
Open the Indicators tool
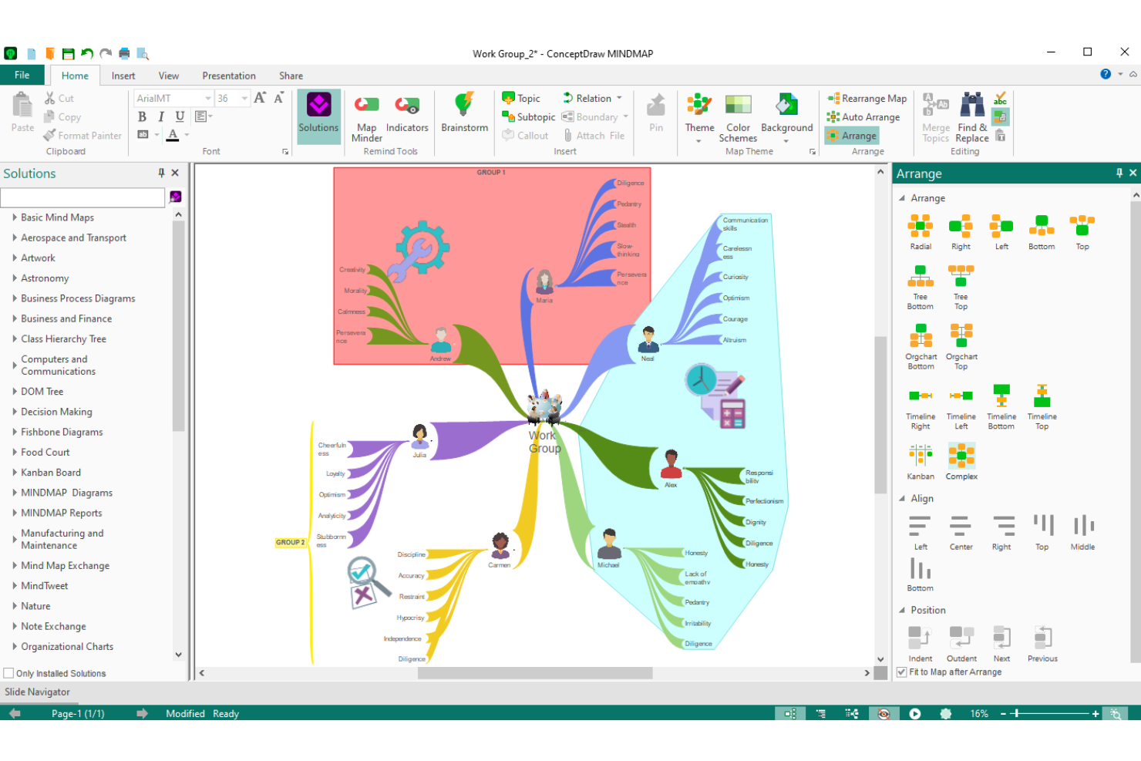pyautogui.click(x=407, y=113)
